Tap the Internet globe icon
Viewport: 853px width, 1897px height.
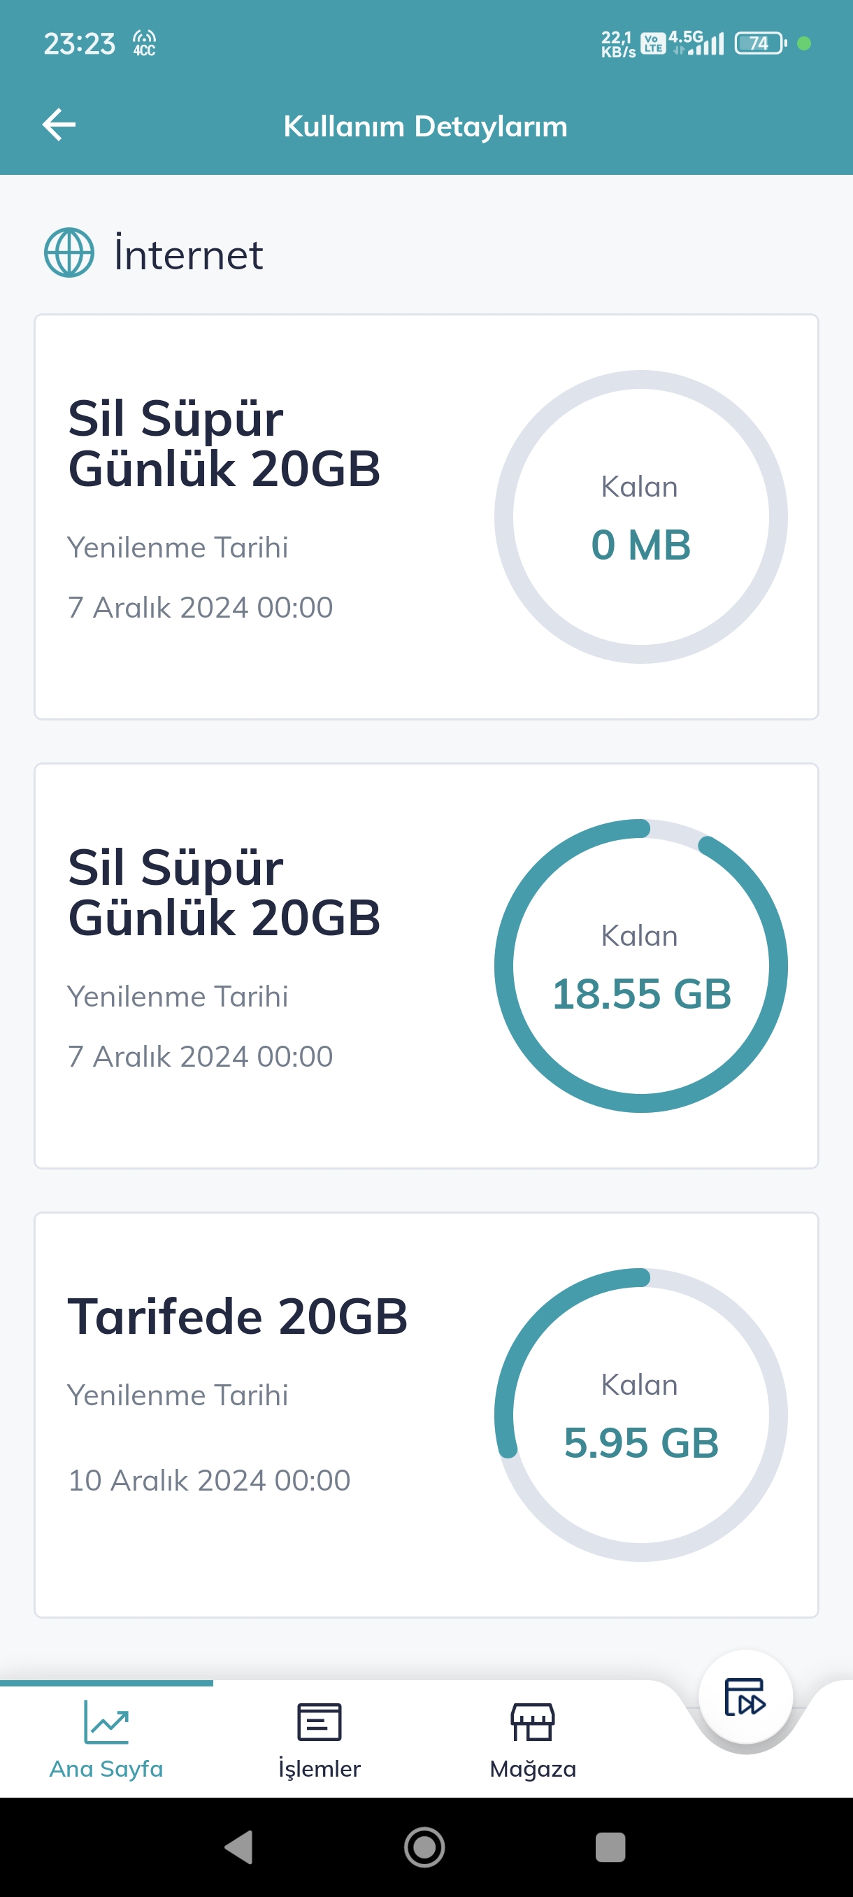pos(69,253)
